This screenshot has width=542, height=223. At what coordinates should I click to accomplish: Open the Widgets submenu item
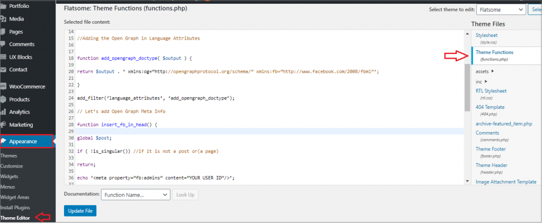[10, 176]
